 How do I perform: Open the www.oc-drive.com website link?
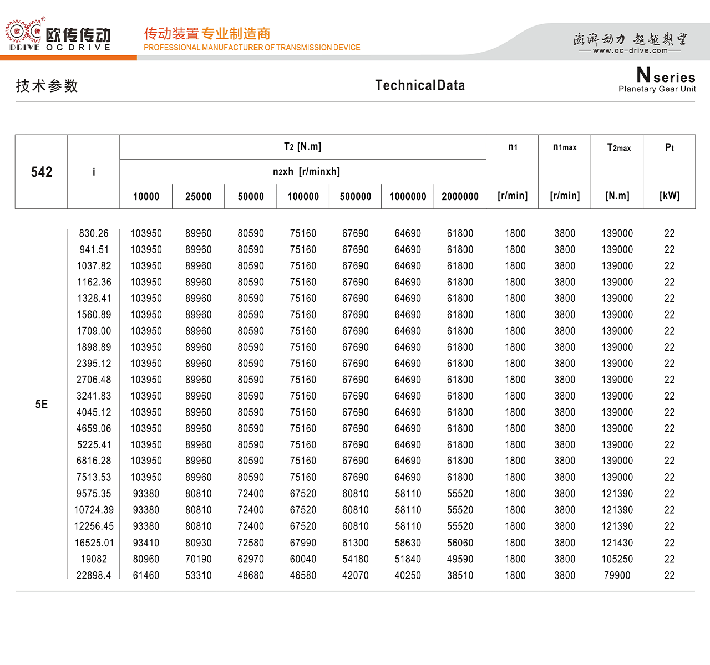[630, 50]
